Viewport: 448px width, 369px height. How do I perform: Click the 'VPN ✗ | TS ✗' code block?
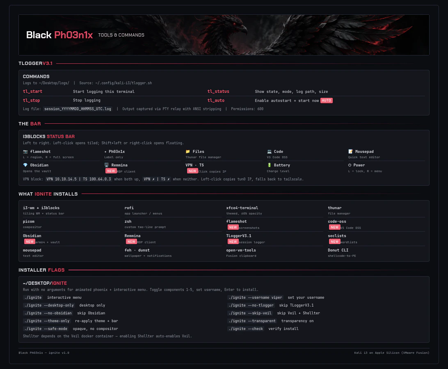click(x=157, y=179)
